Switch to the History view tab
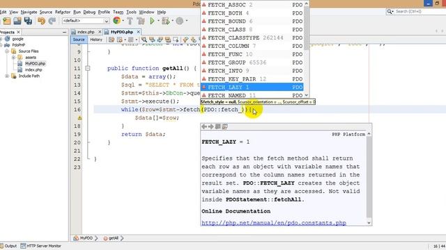This screenshot has height=250, width=446. (96, 40)
